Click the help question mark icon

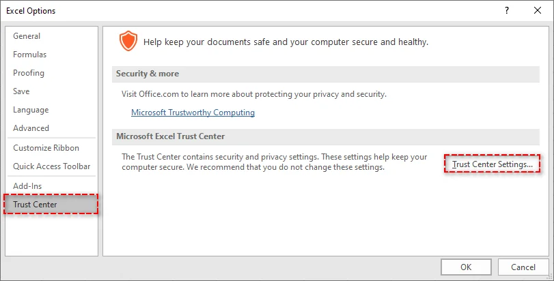point(506,11)
